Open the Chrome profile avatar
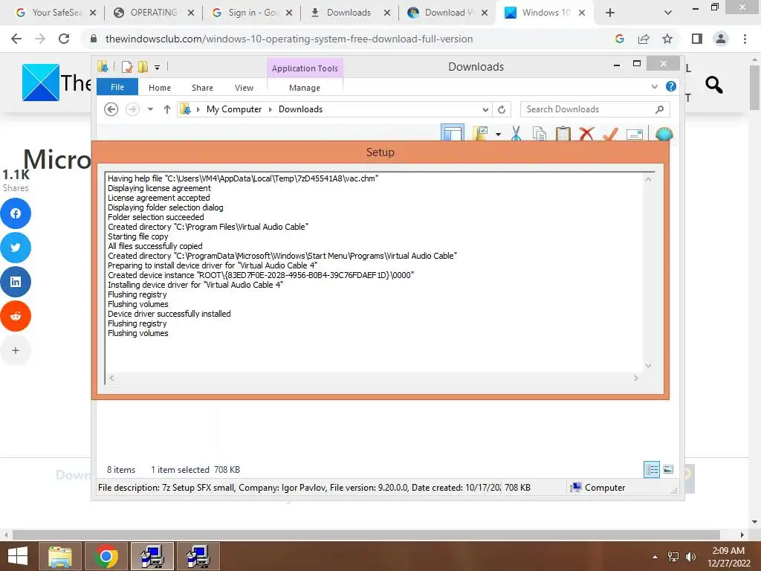Screen dimensions: 761x571 point(721,39)
